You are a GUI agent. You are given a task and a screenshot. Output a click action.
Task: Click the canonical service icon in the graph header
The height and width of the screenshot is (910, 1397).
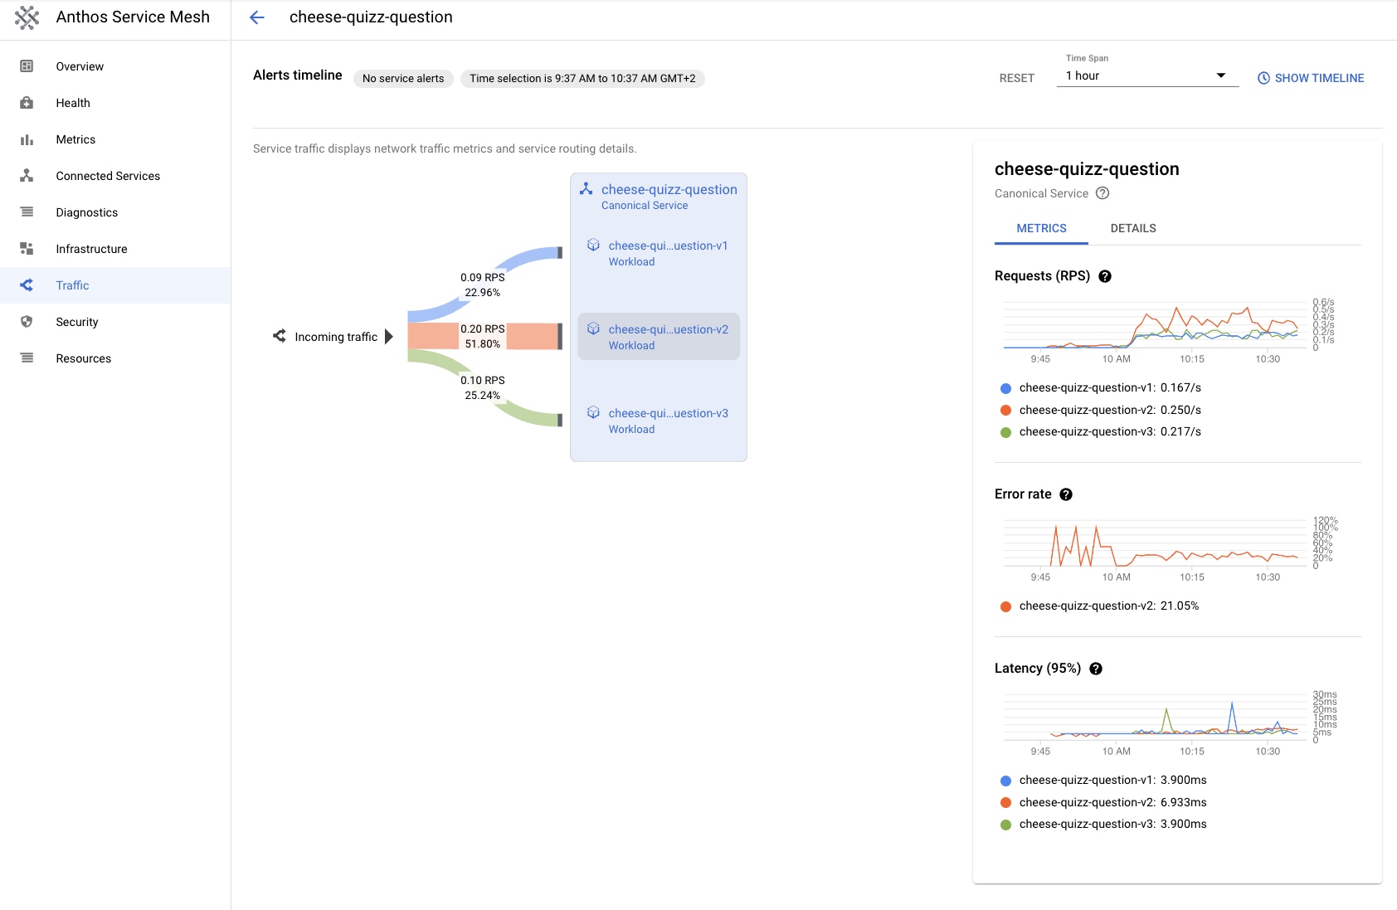point(586,189)
